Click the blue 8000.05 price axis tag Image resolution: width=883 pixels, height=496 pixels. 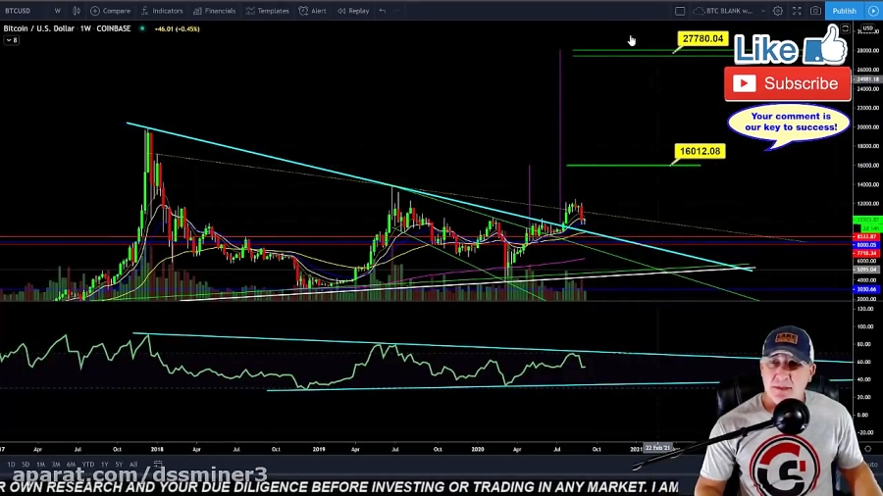click(x=866, y=245)
